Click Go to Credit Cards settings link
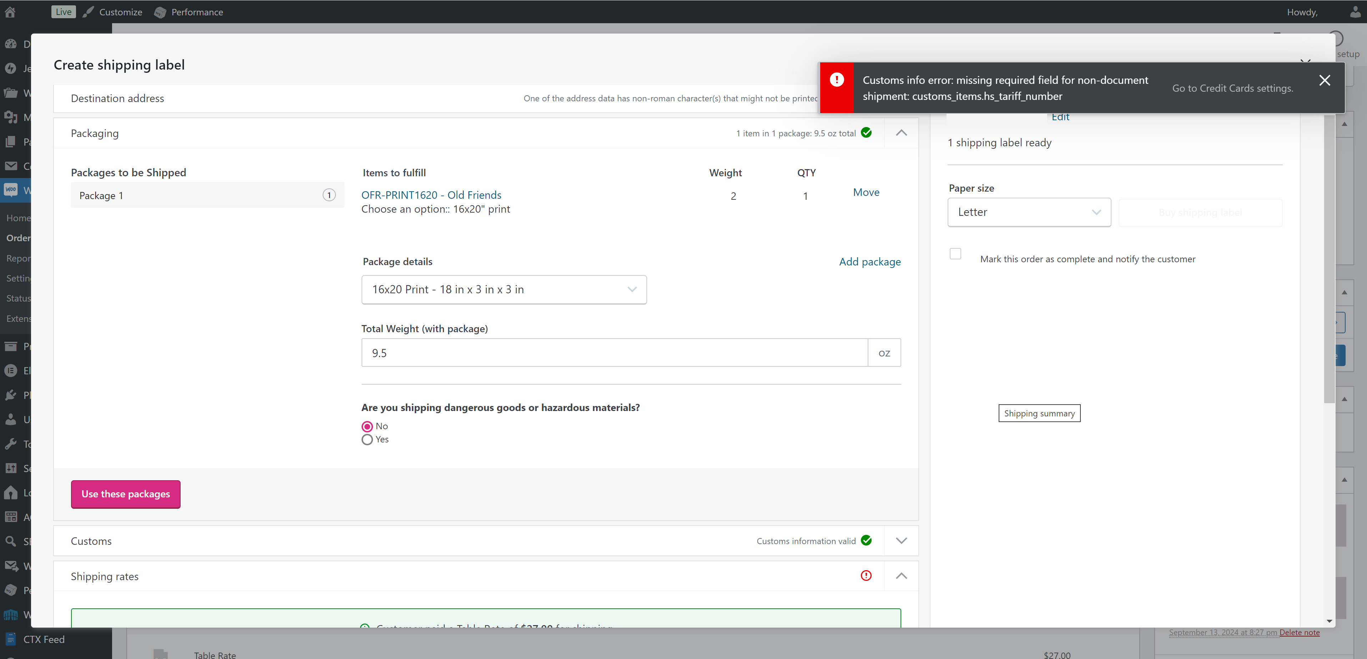Screen dimensions: 1367x659 point(1232,88)
